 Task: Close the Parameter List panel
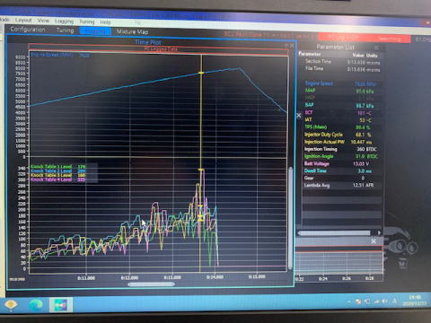376,48
